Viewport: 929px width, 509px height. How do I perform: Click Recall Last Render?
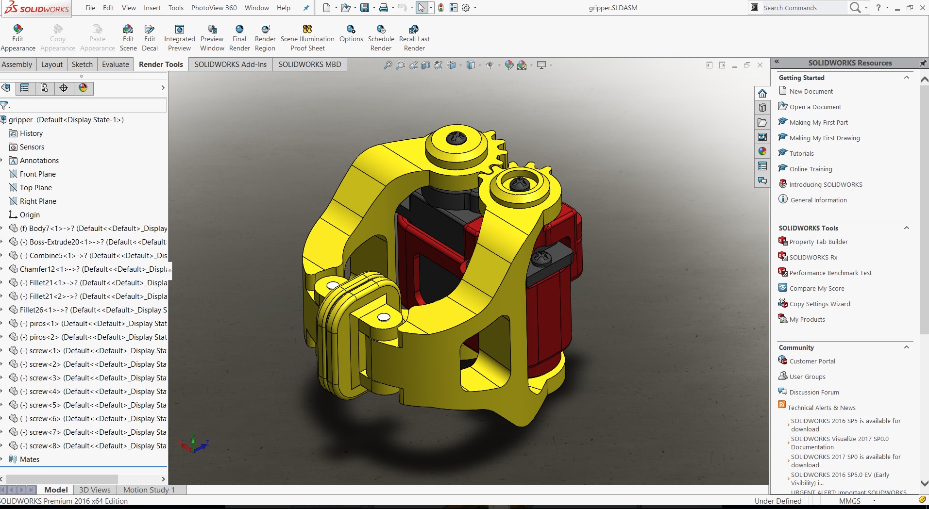click(x=414, y=38)
